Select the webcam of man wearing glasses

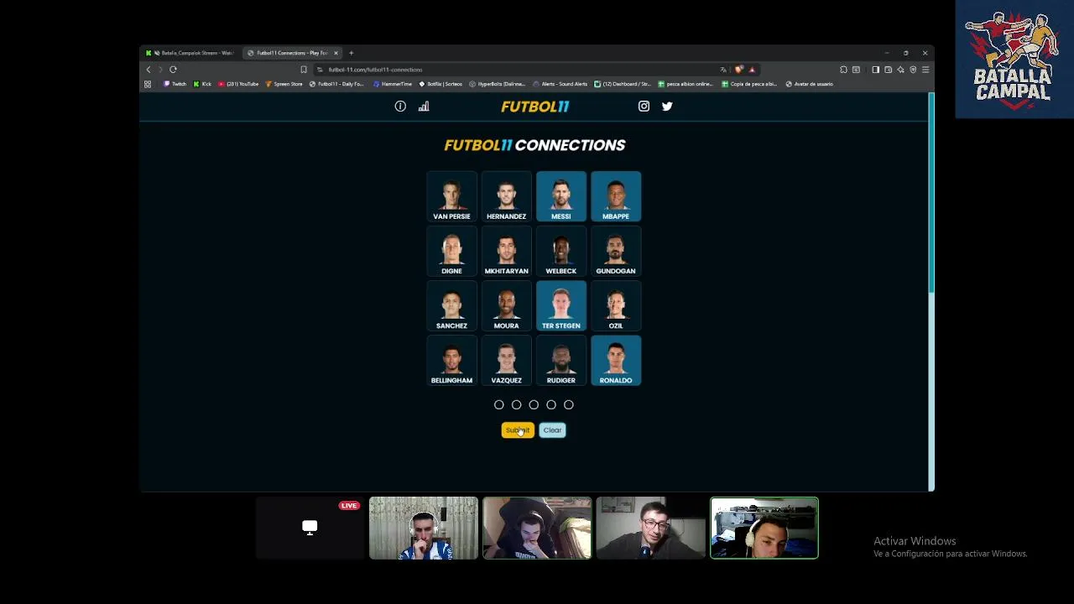[x=650, y=528]
